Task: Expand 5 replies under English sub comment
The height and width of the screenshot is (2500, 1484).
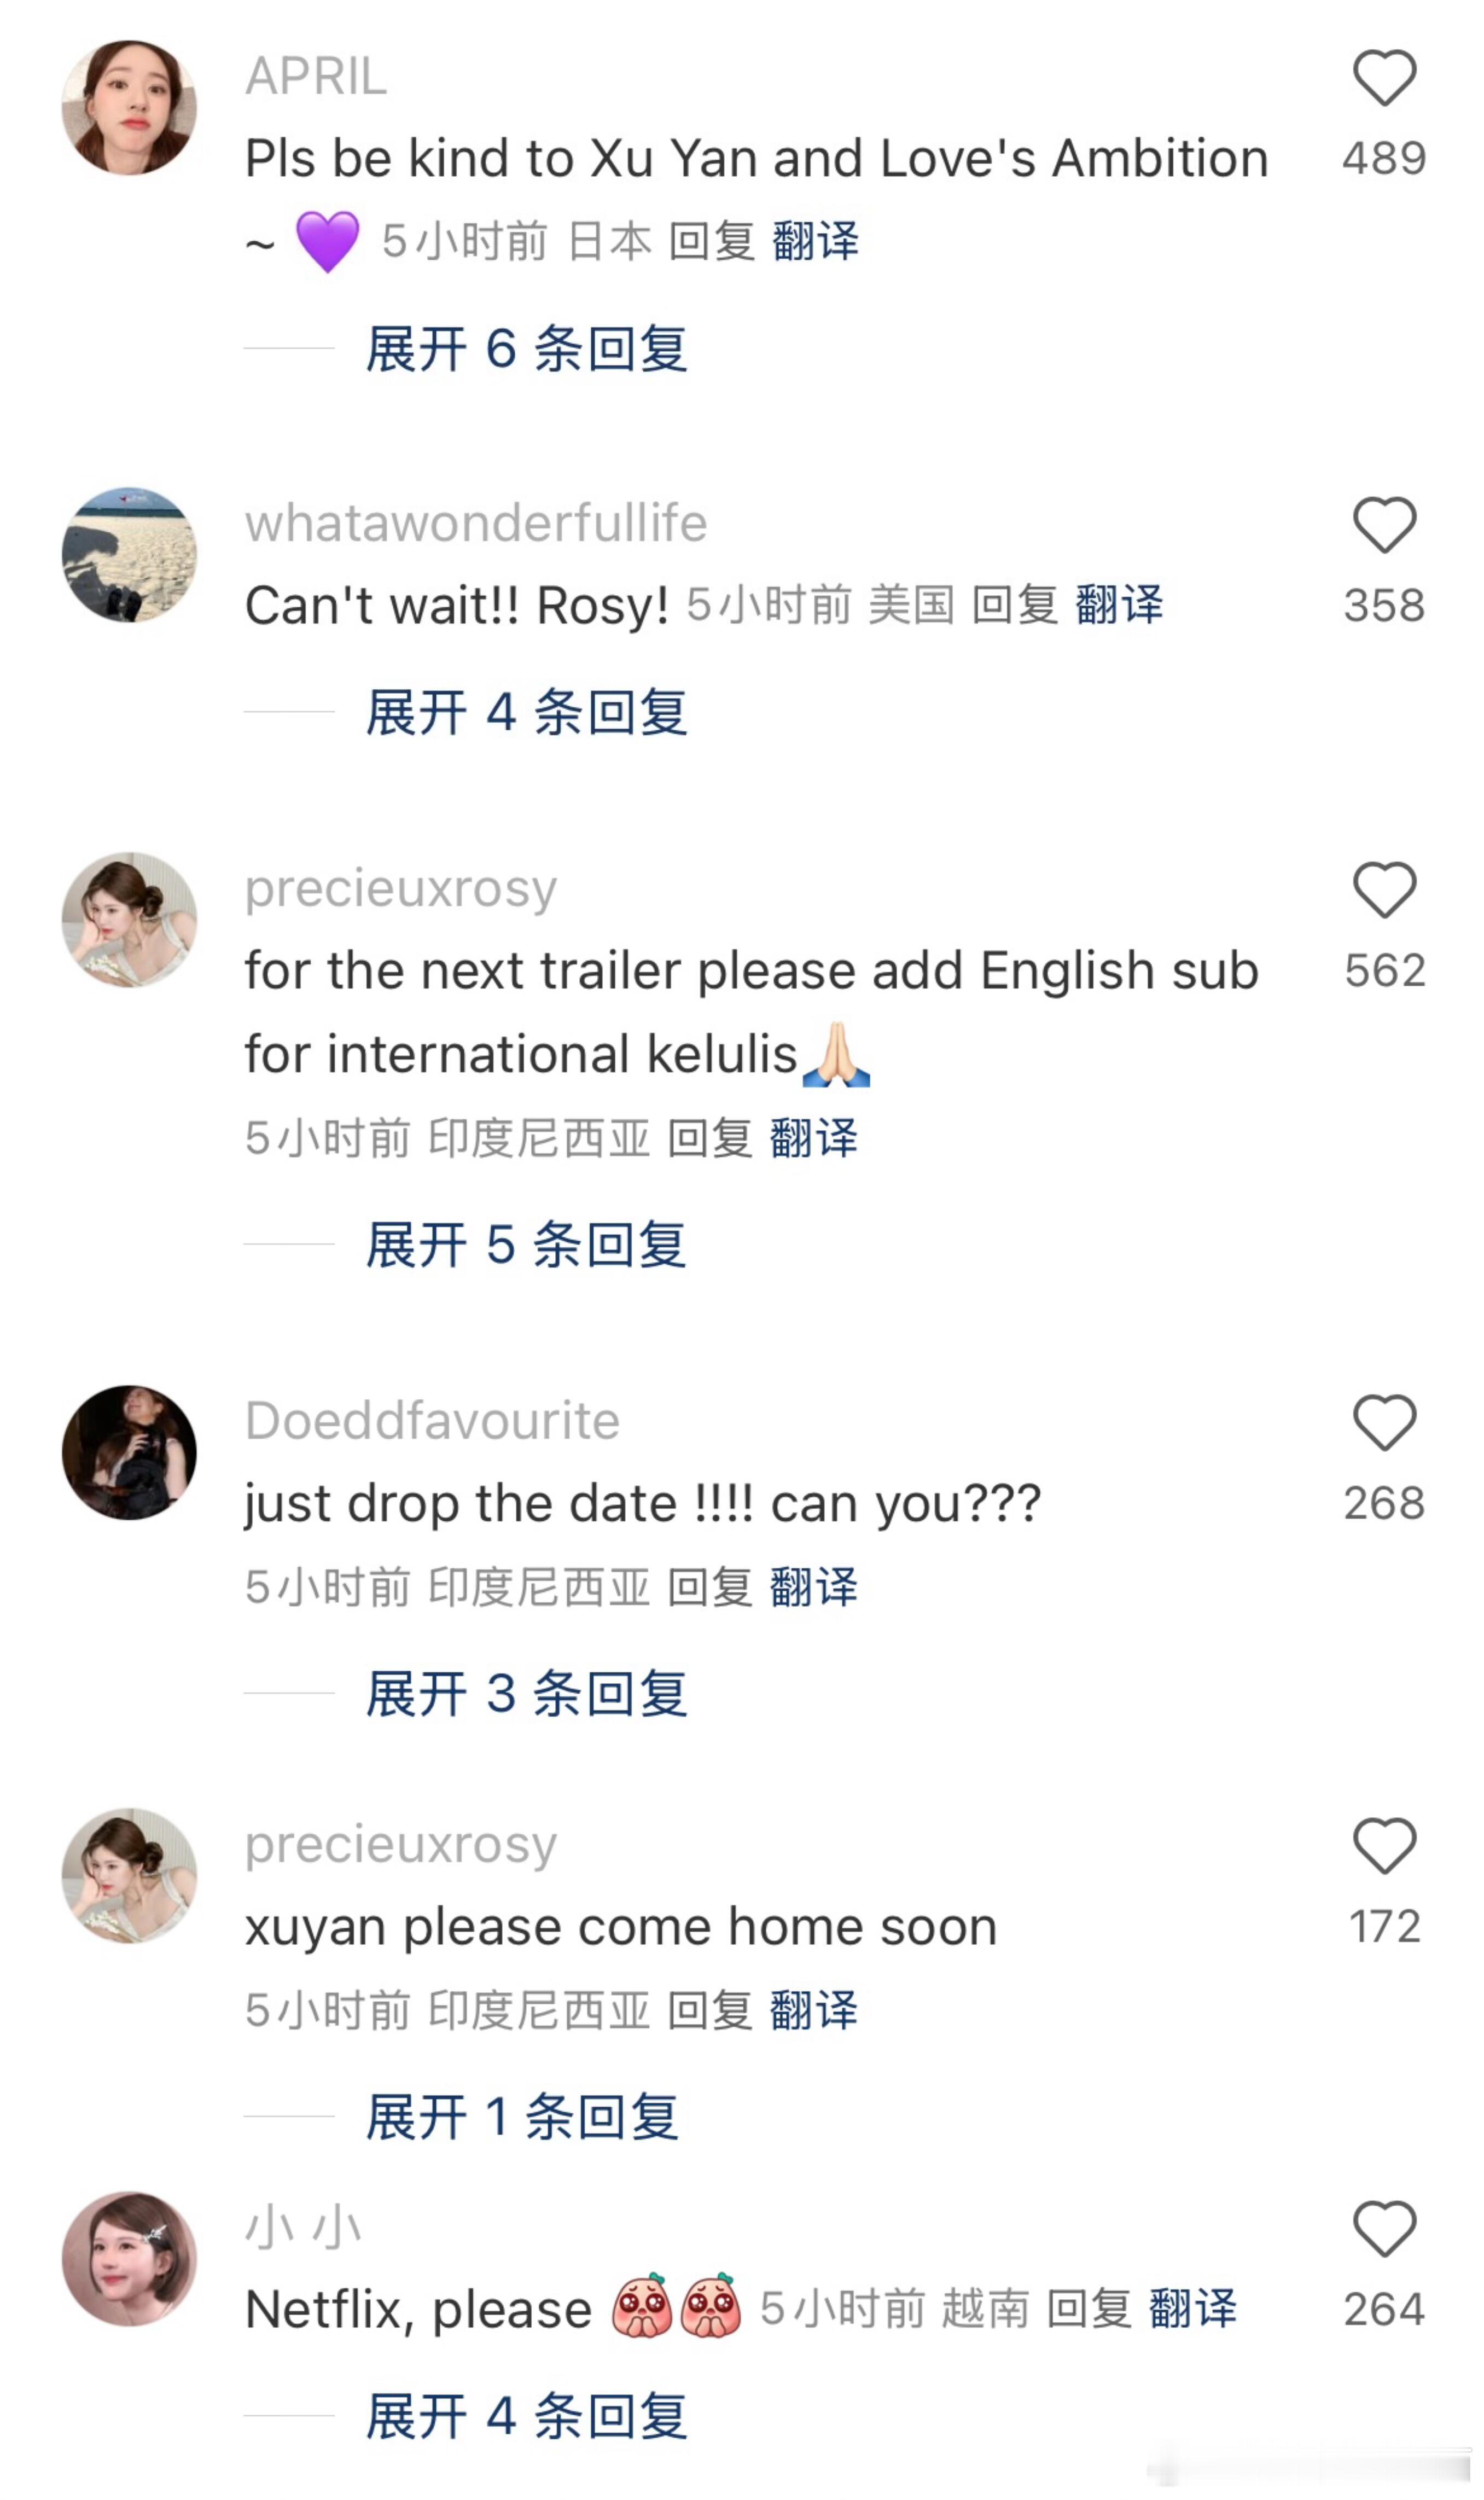Action: 526,1245
